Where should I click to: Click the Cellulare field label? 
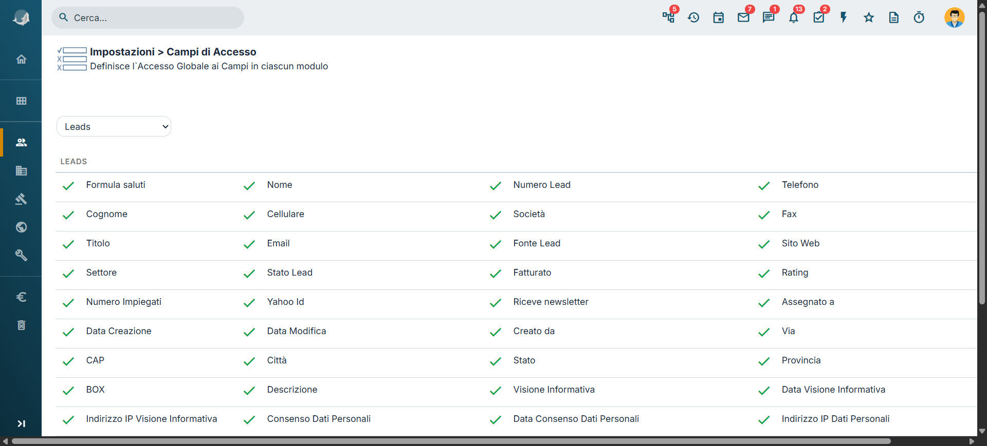(x=285, y=214)
